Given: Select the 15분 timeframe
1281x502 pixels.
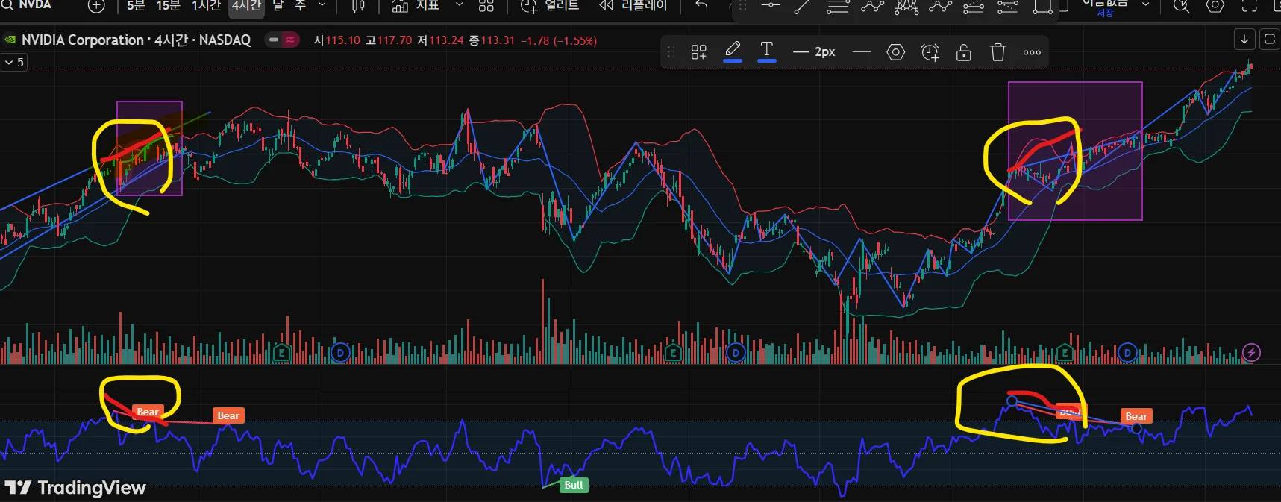Looking at the screenshot, I should click(168, 6).
